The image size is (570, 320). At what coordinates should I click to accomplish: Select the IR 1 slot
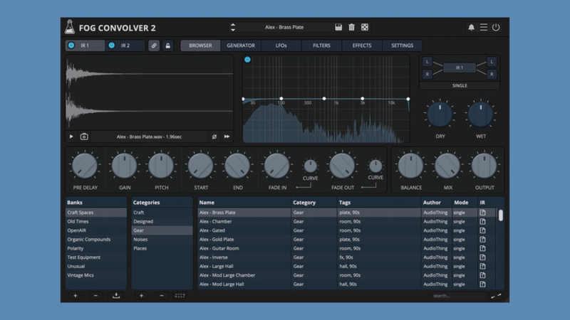(x=85, y=46)
